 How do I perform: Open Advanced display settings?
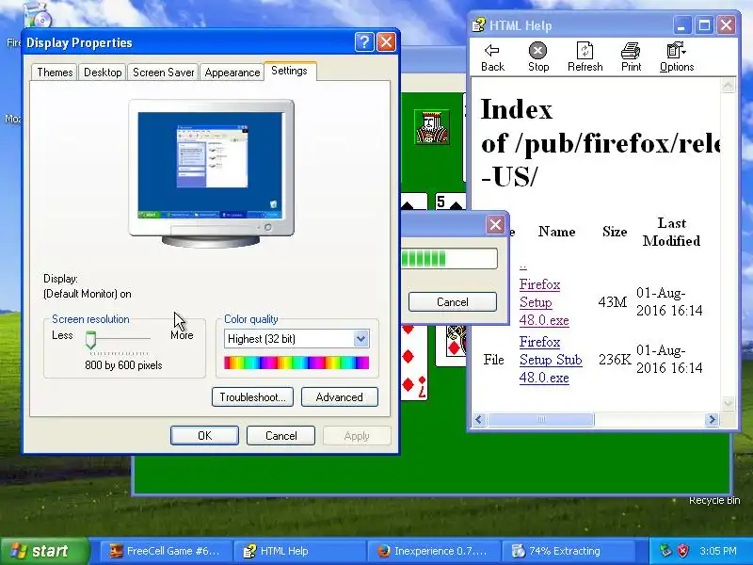(x=340, y=397)
